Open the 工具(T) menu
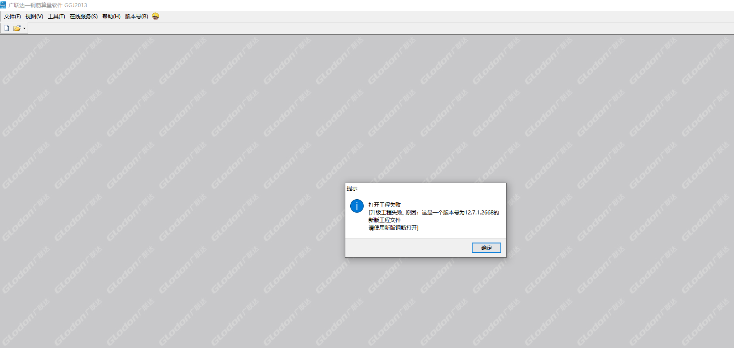This screenshot has width=734, height=348. (57, 17)
